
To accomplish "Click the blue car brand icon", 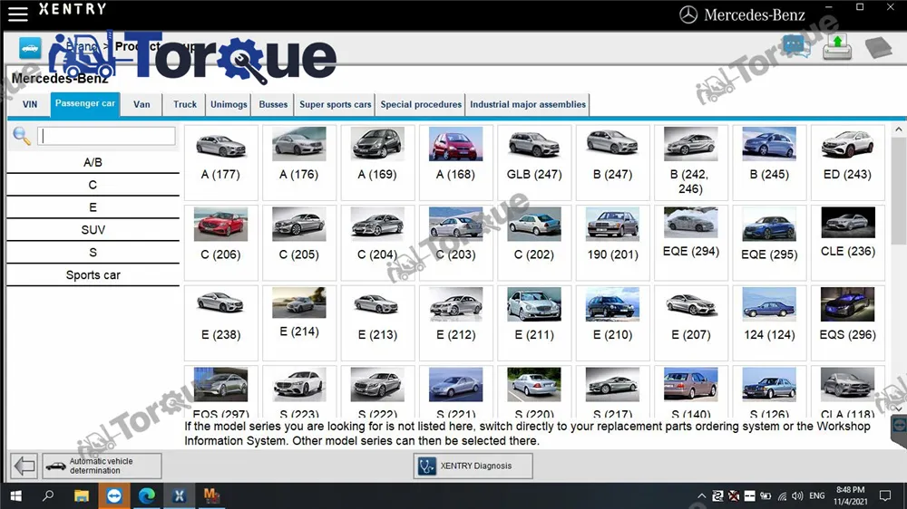I will (x=30, y=48).
